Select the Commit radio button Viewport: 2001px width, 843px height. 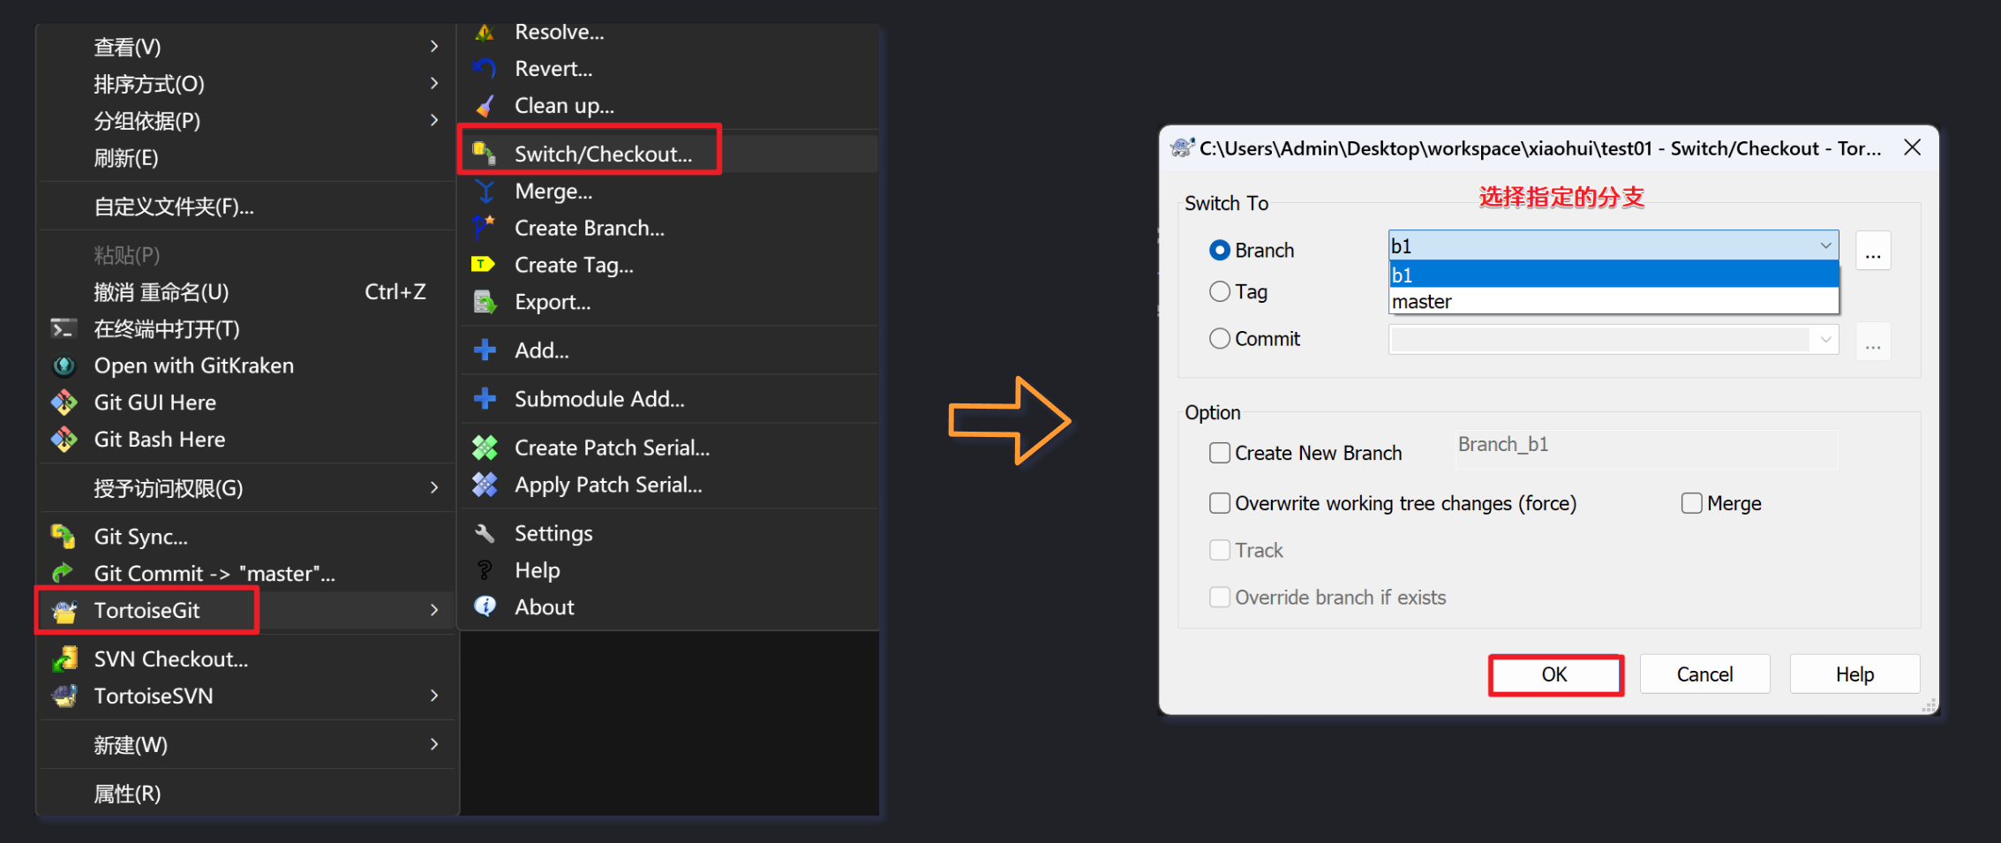1219,339
